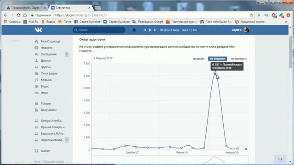Open the Serega profile dropdown
The image size is (294, 165).
coord(242,30)
